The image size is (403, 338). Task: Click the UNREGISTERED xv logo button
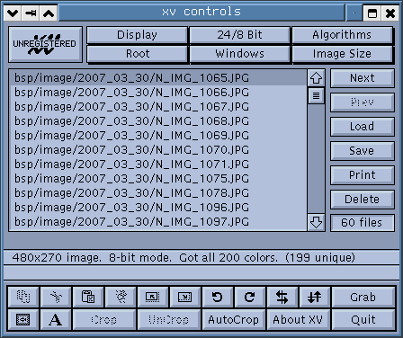45,44
